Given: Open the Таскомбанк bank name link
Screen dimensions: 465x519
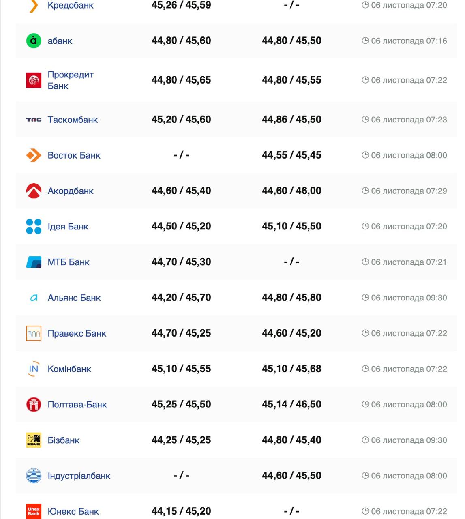Looking at the screenshot, I should click(x=73, y=120).
